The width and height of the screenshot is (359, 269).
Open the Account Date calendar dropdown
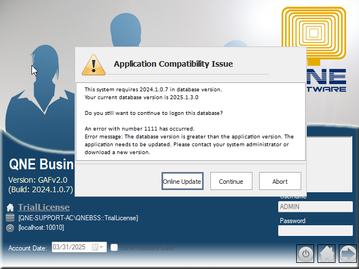pos(98,247)
